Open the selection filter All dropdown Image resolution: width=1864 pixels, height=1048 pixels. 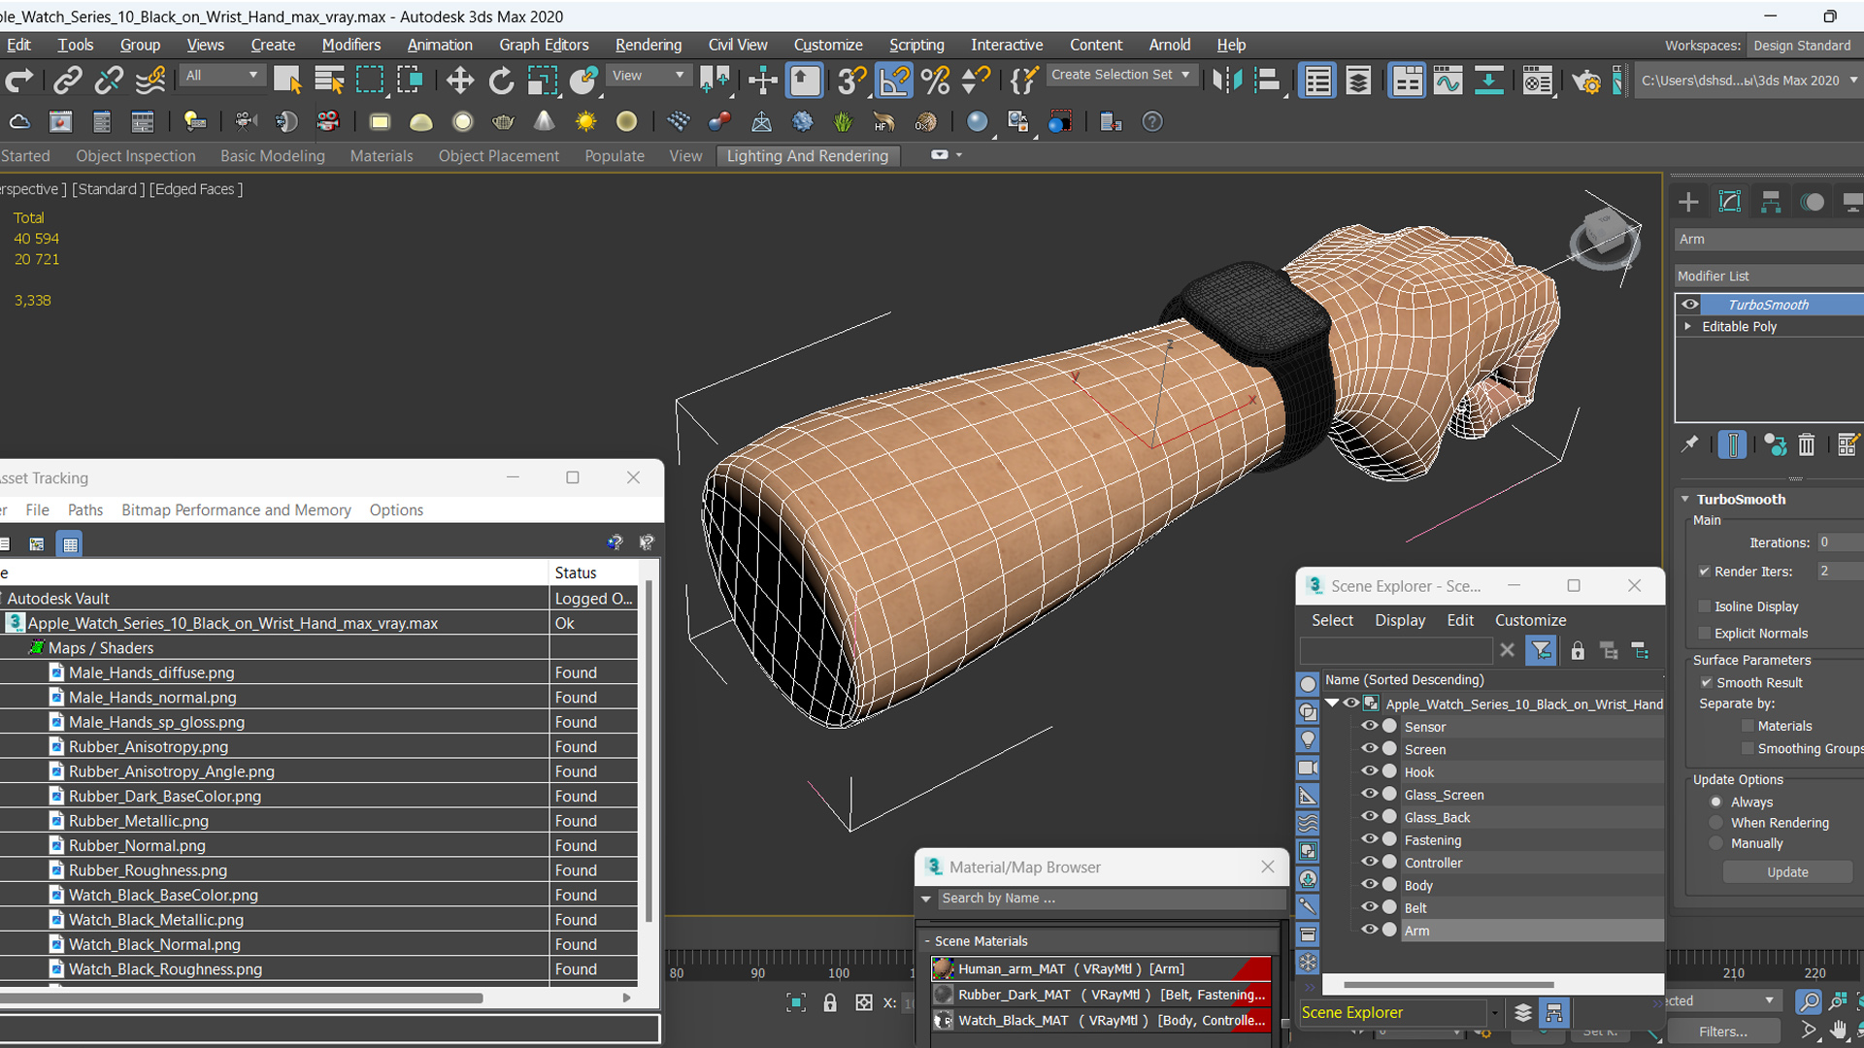222,75
